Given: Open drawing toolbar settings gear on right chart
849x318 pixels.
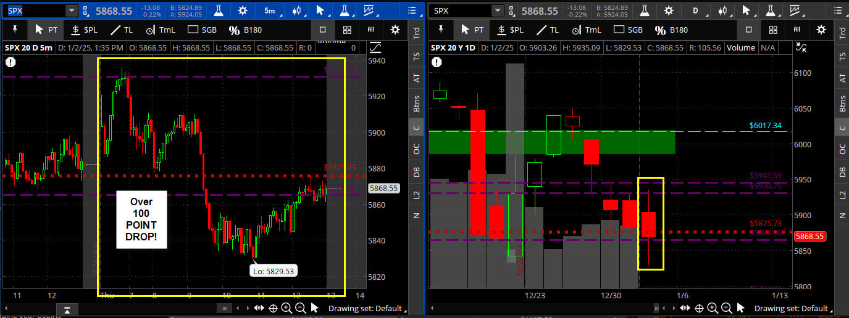Looking at the screenshot, I should coord(821,30).
